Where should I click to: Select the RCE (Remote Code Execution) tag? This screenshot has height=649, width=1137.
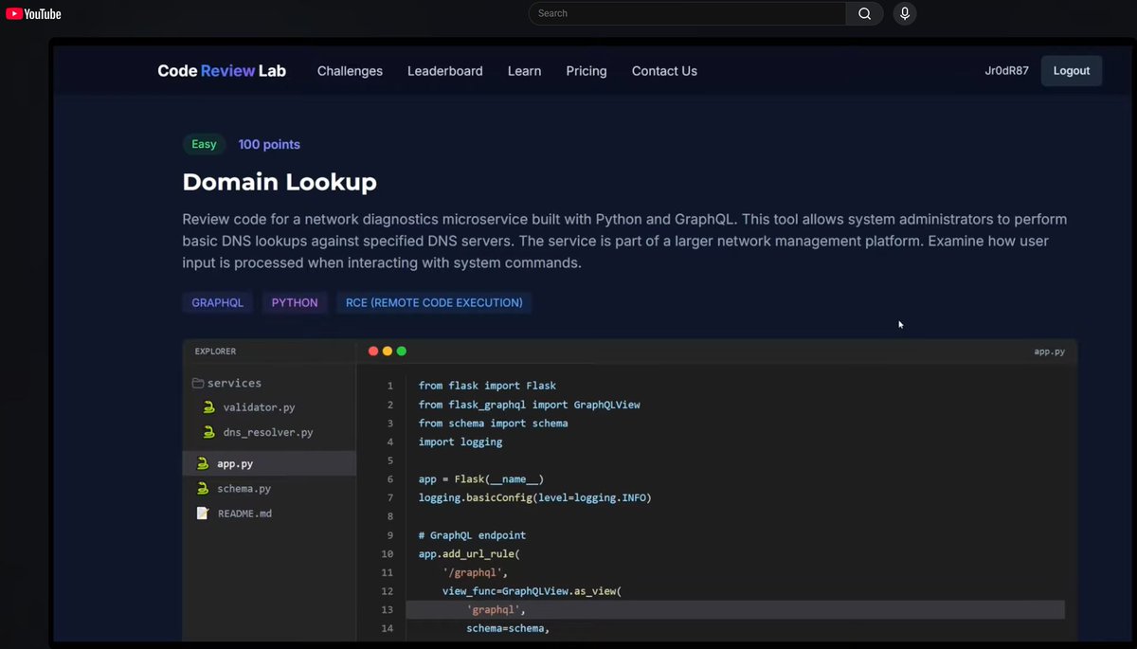(434, 303)
